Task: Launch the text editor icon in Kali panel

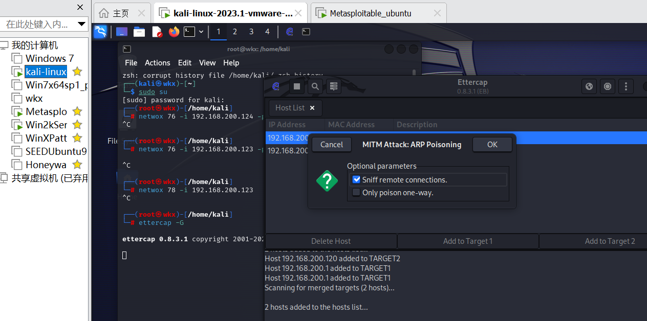Action: [x=157, y=32]
